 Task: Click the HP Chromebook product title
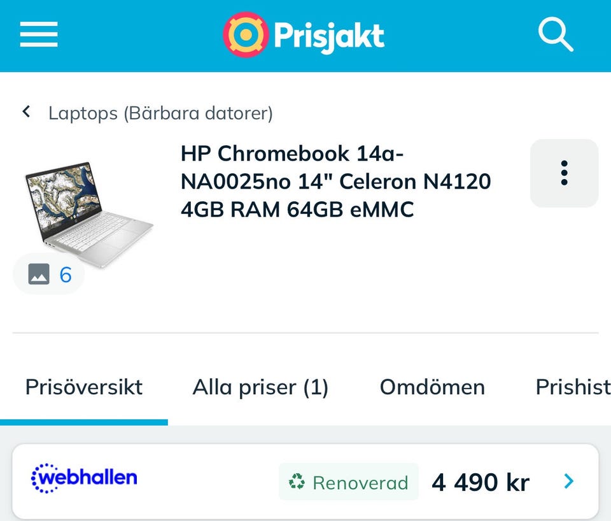point(335,182)
